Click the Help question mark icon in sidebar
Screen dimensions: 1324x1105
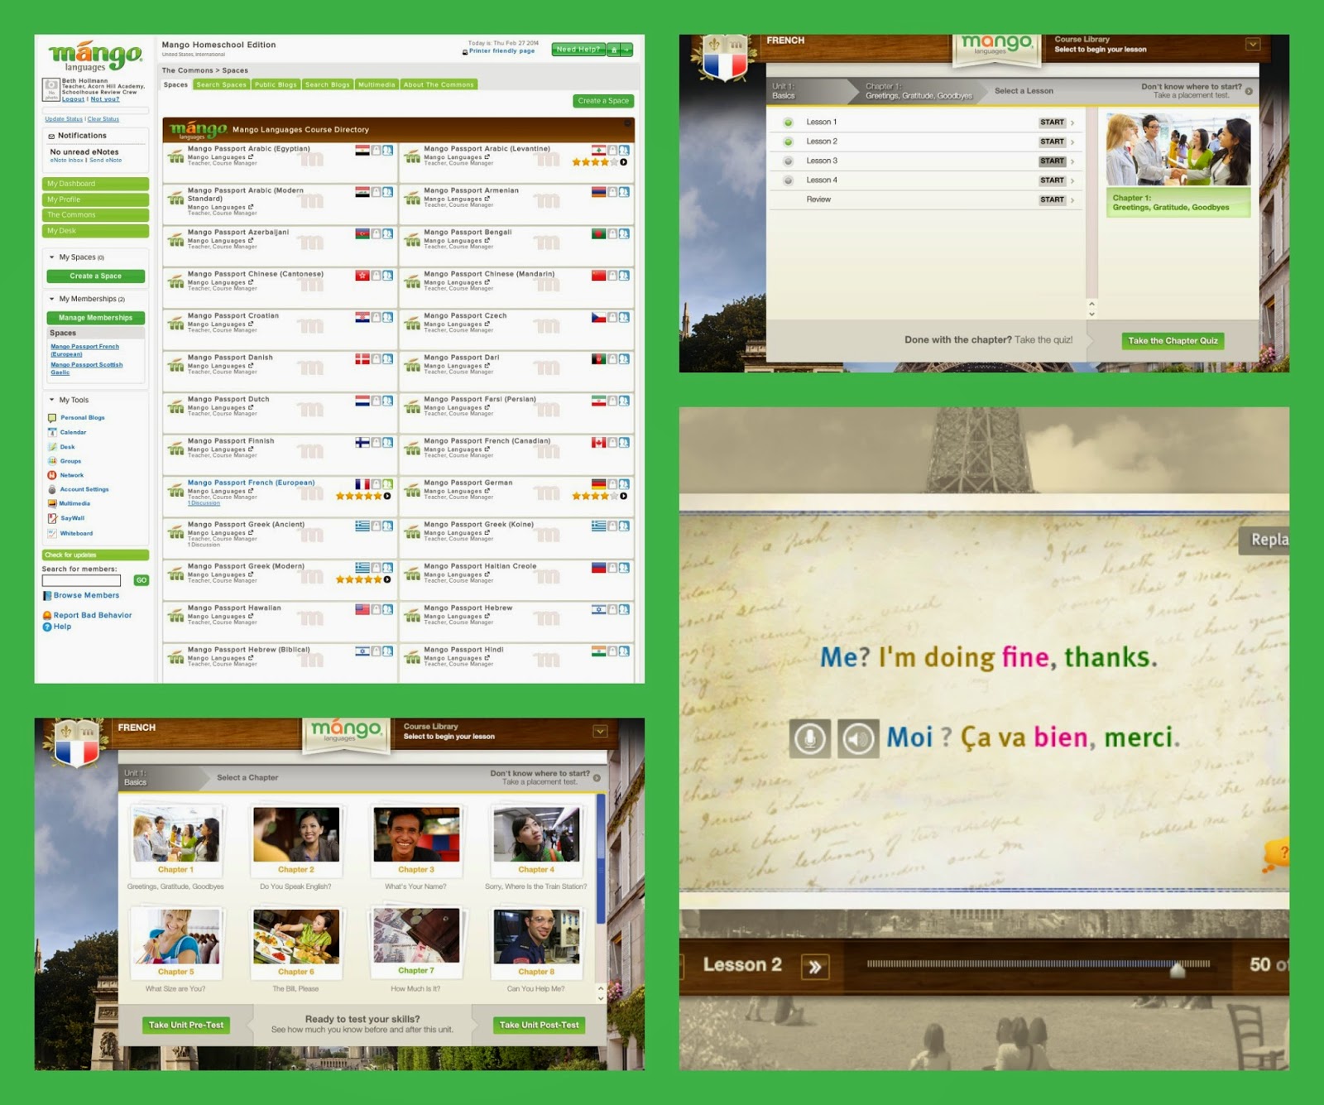[x=47, y=627]
